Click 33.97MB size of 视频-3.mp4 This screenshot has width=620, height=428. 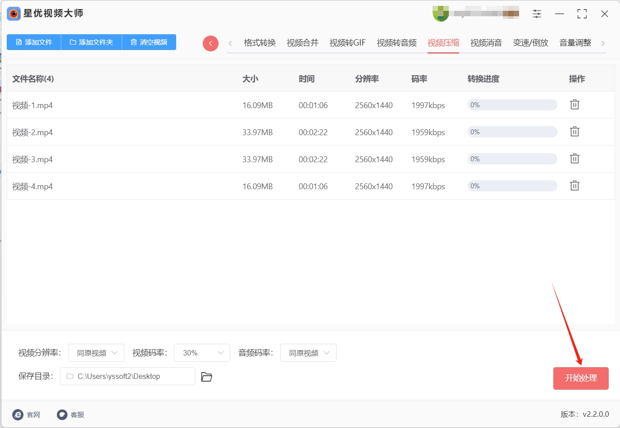(258, 159)
